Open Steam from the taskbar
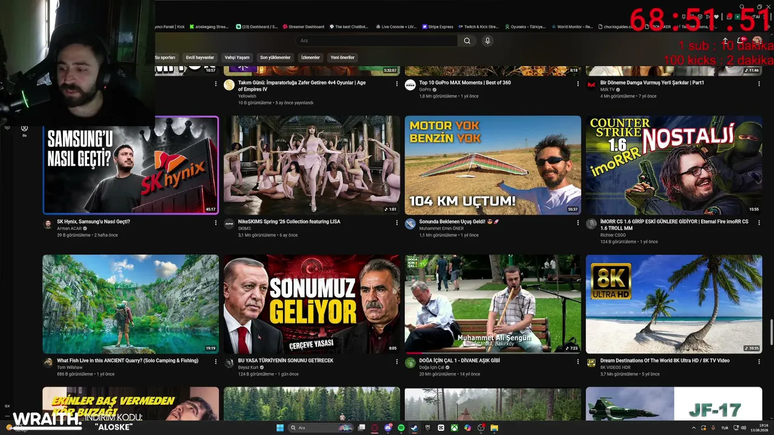Viewport: 774px width, 435px height. [414, 428]
